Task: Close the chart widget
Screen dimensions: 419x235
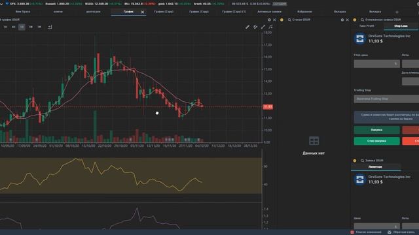Action: tap(274, 20)
